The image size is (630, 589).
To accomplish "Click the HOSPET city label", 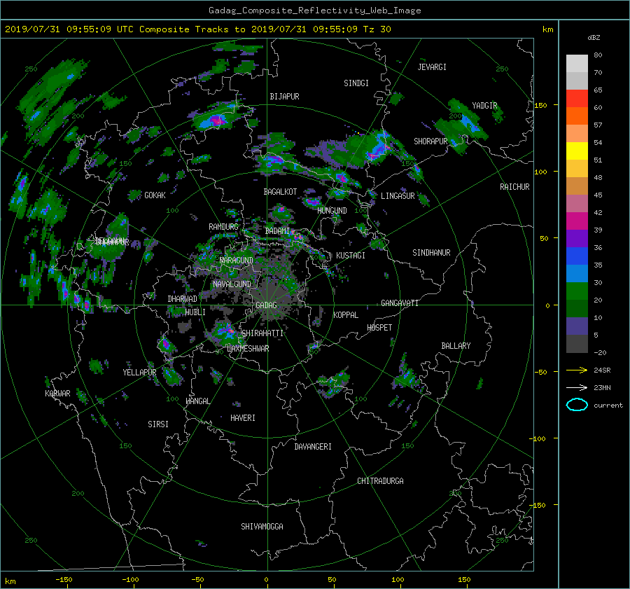I will coord(379,328).
